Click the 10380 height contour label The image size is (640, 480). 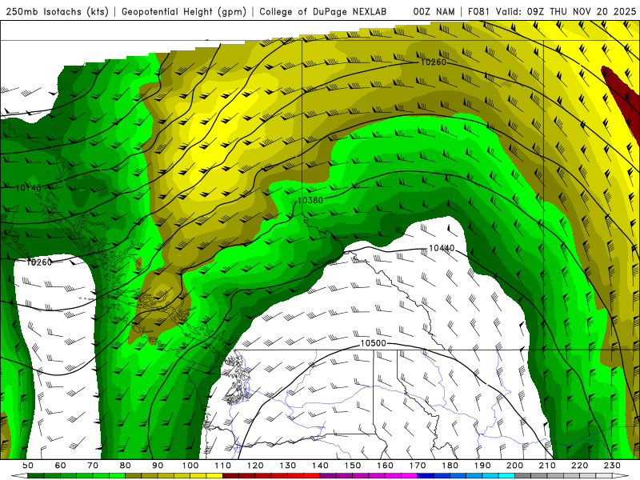pos(310,200)
